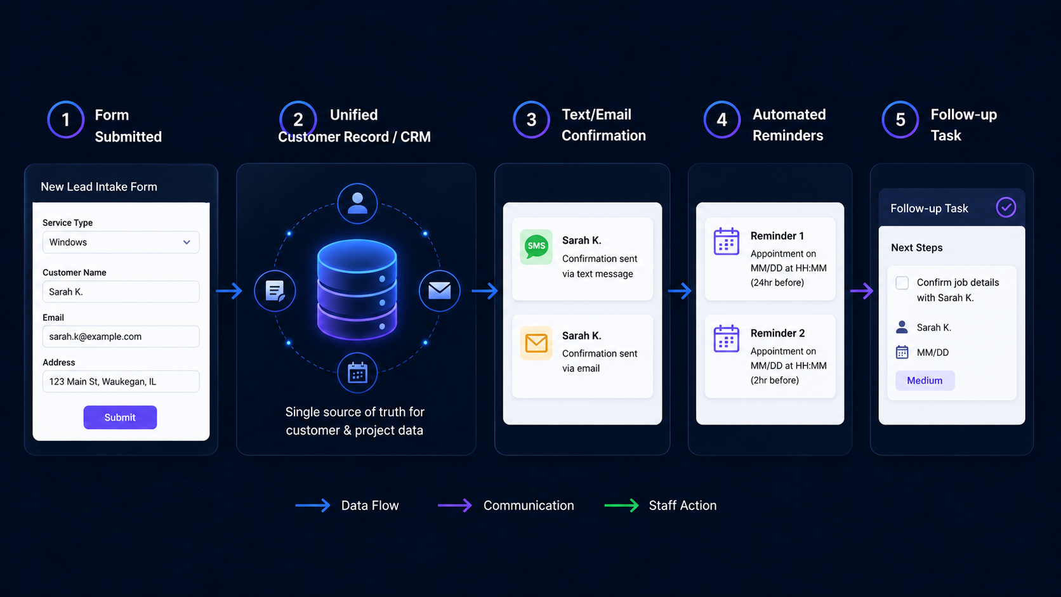Click the 'Data Flow' legend label
The width and height of the screenshot is (1061, 597).
(370, 506)
